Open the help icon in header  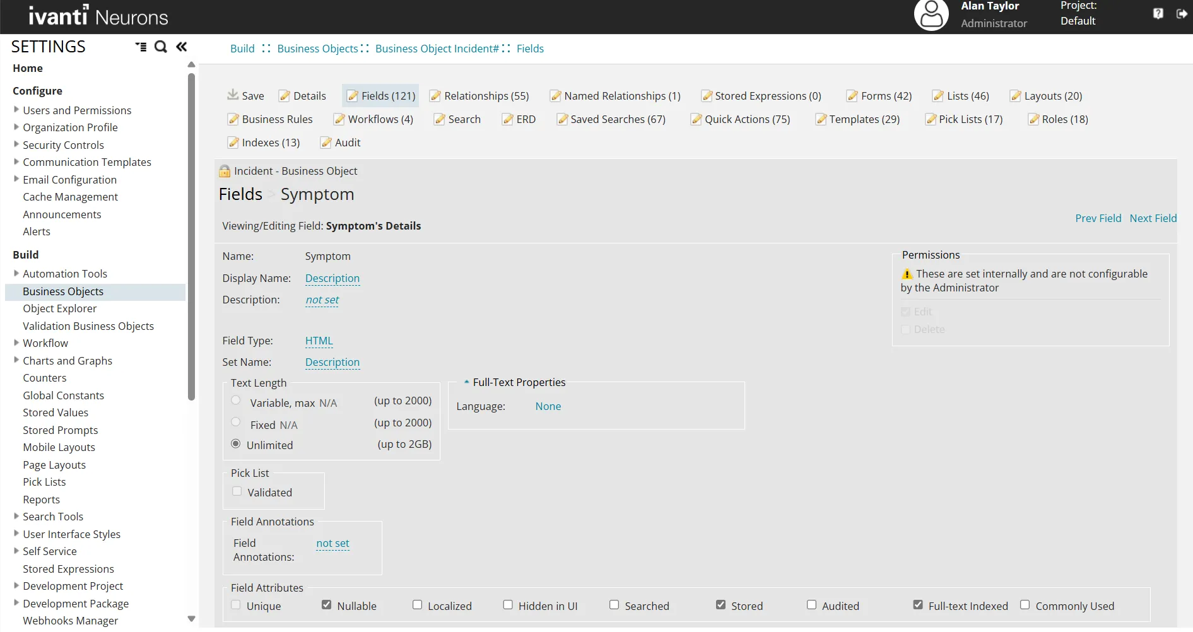point(1158,13)
